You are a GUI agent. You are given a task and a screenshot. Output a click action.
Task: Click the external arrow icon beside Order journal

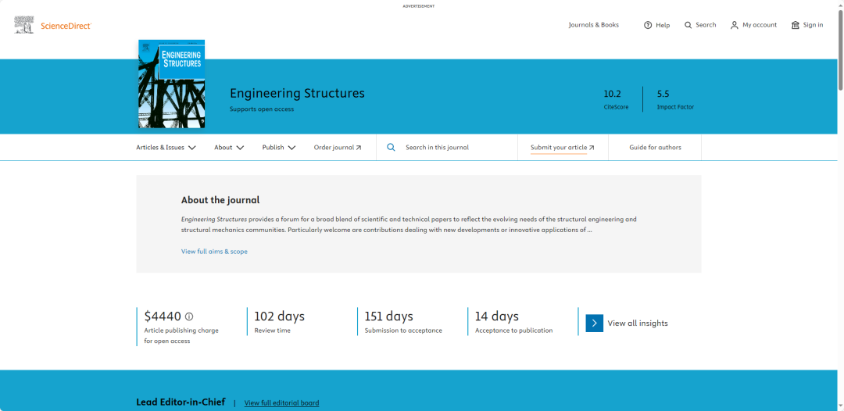(x=359, y=148)
